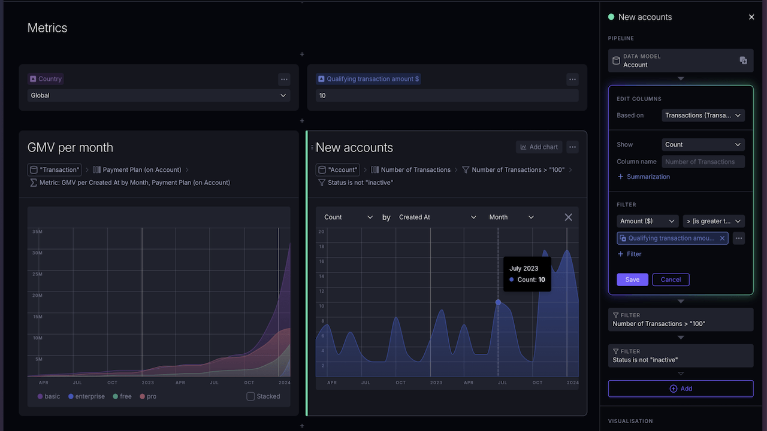
Task: Click the Add chart button
Action: [x=539, y=147]
